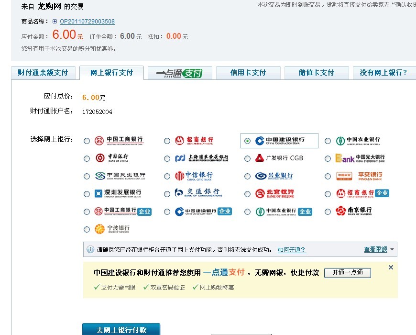Click the 中国工商银行 personal logo
416x335 pixels.
[x=119, y=140]
